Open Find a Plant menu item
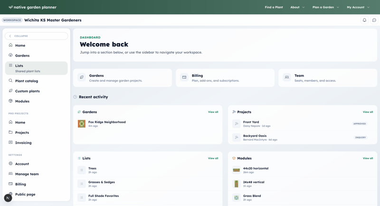Image resolution: width=380 pixels, height=206 pixels. pos(274,7)
